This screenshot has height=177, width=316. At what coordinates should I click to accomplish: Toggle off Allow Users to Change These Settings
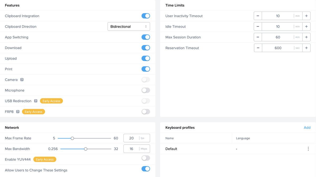tap(146, 169)
